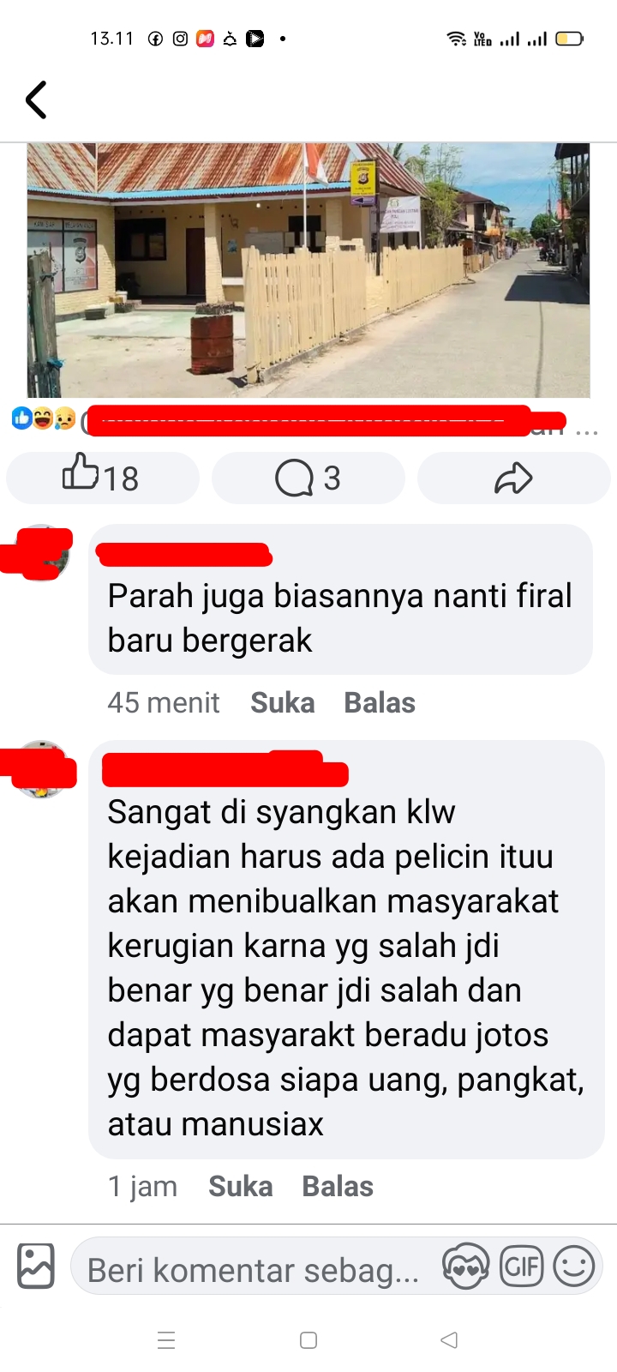This screenshot has height=1372, width=617.
Task: Open comments via speech bubble button
Action: tap(308, 478)
